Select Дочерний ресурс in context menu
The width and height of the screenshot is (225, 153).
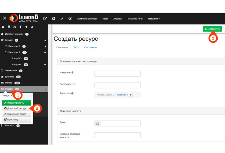[x=17, y=108]
